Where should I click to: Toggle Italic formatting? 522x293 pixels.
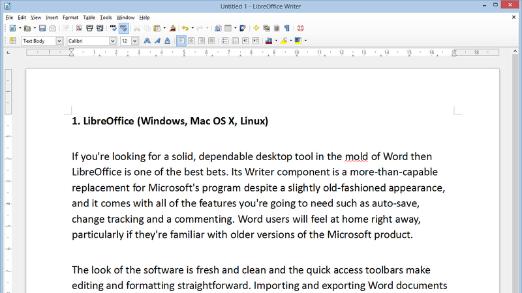coord(157,41)
